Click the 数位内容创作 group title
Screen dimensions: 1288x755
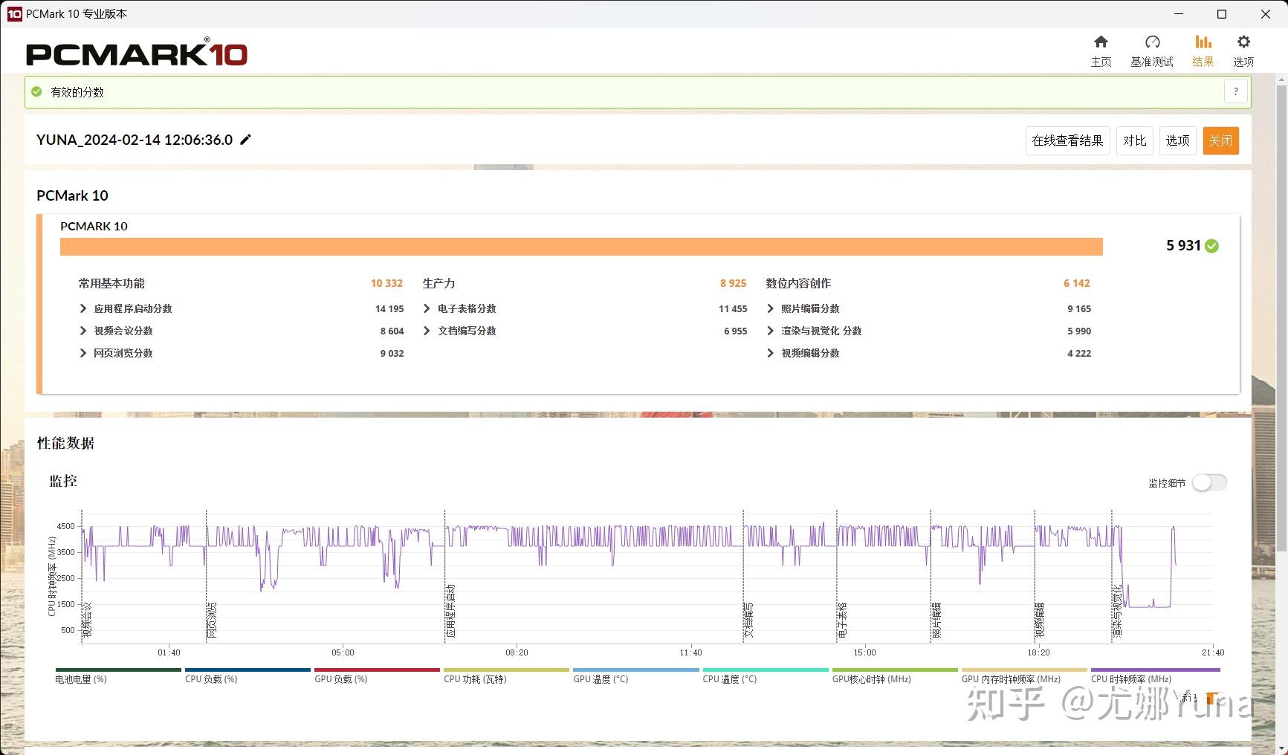pos(798,283)
